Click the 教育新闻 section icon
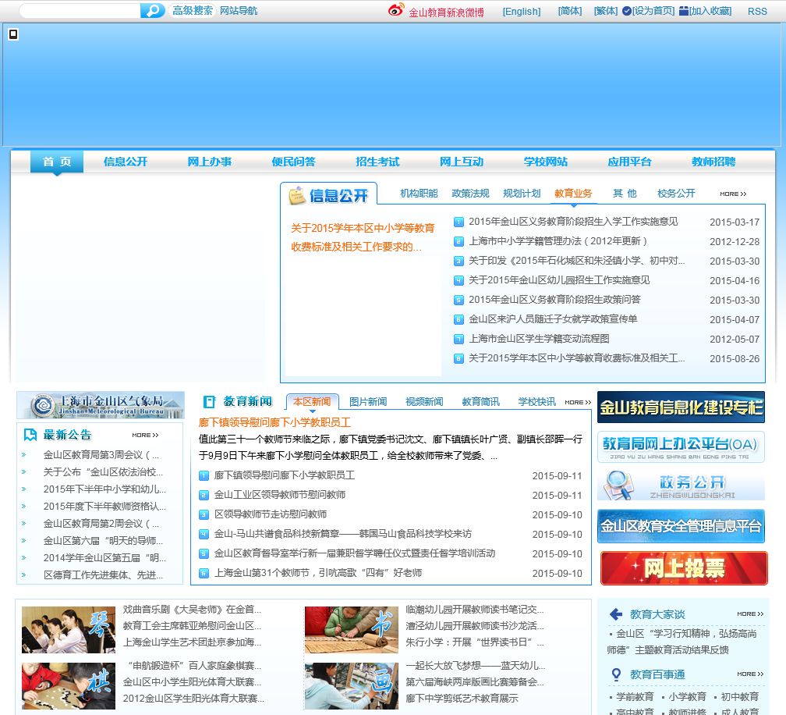This screenshot has width=786, height=715. (209, 401)
